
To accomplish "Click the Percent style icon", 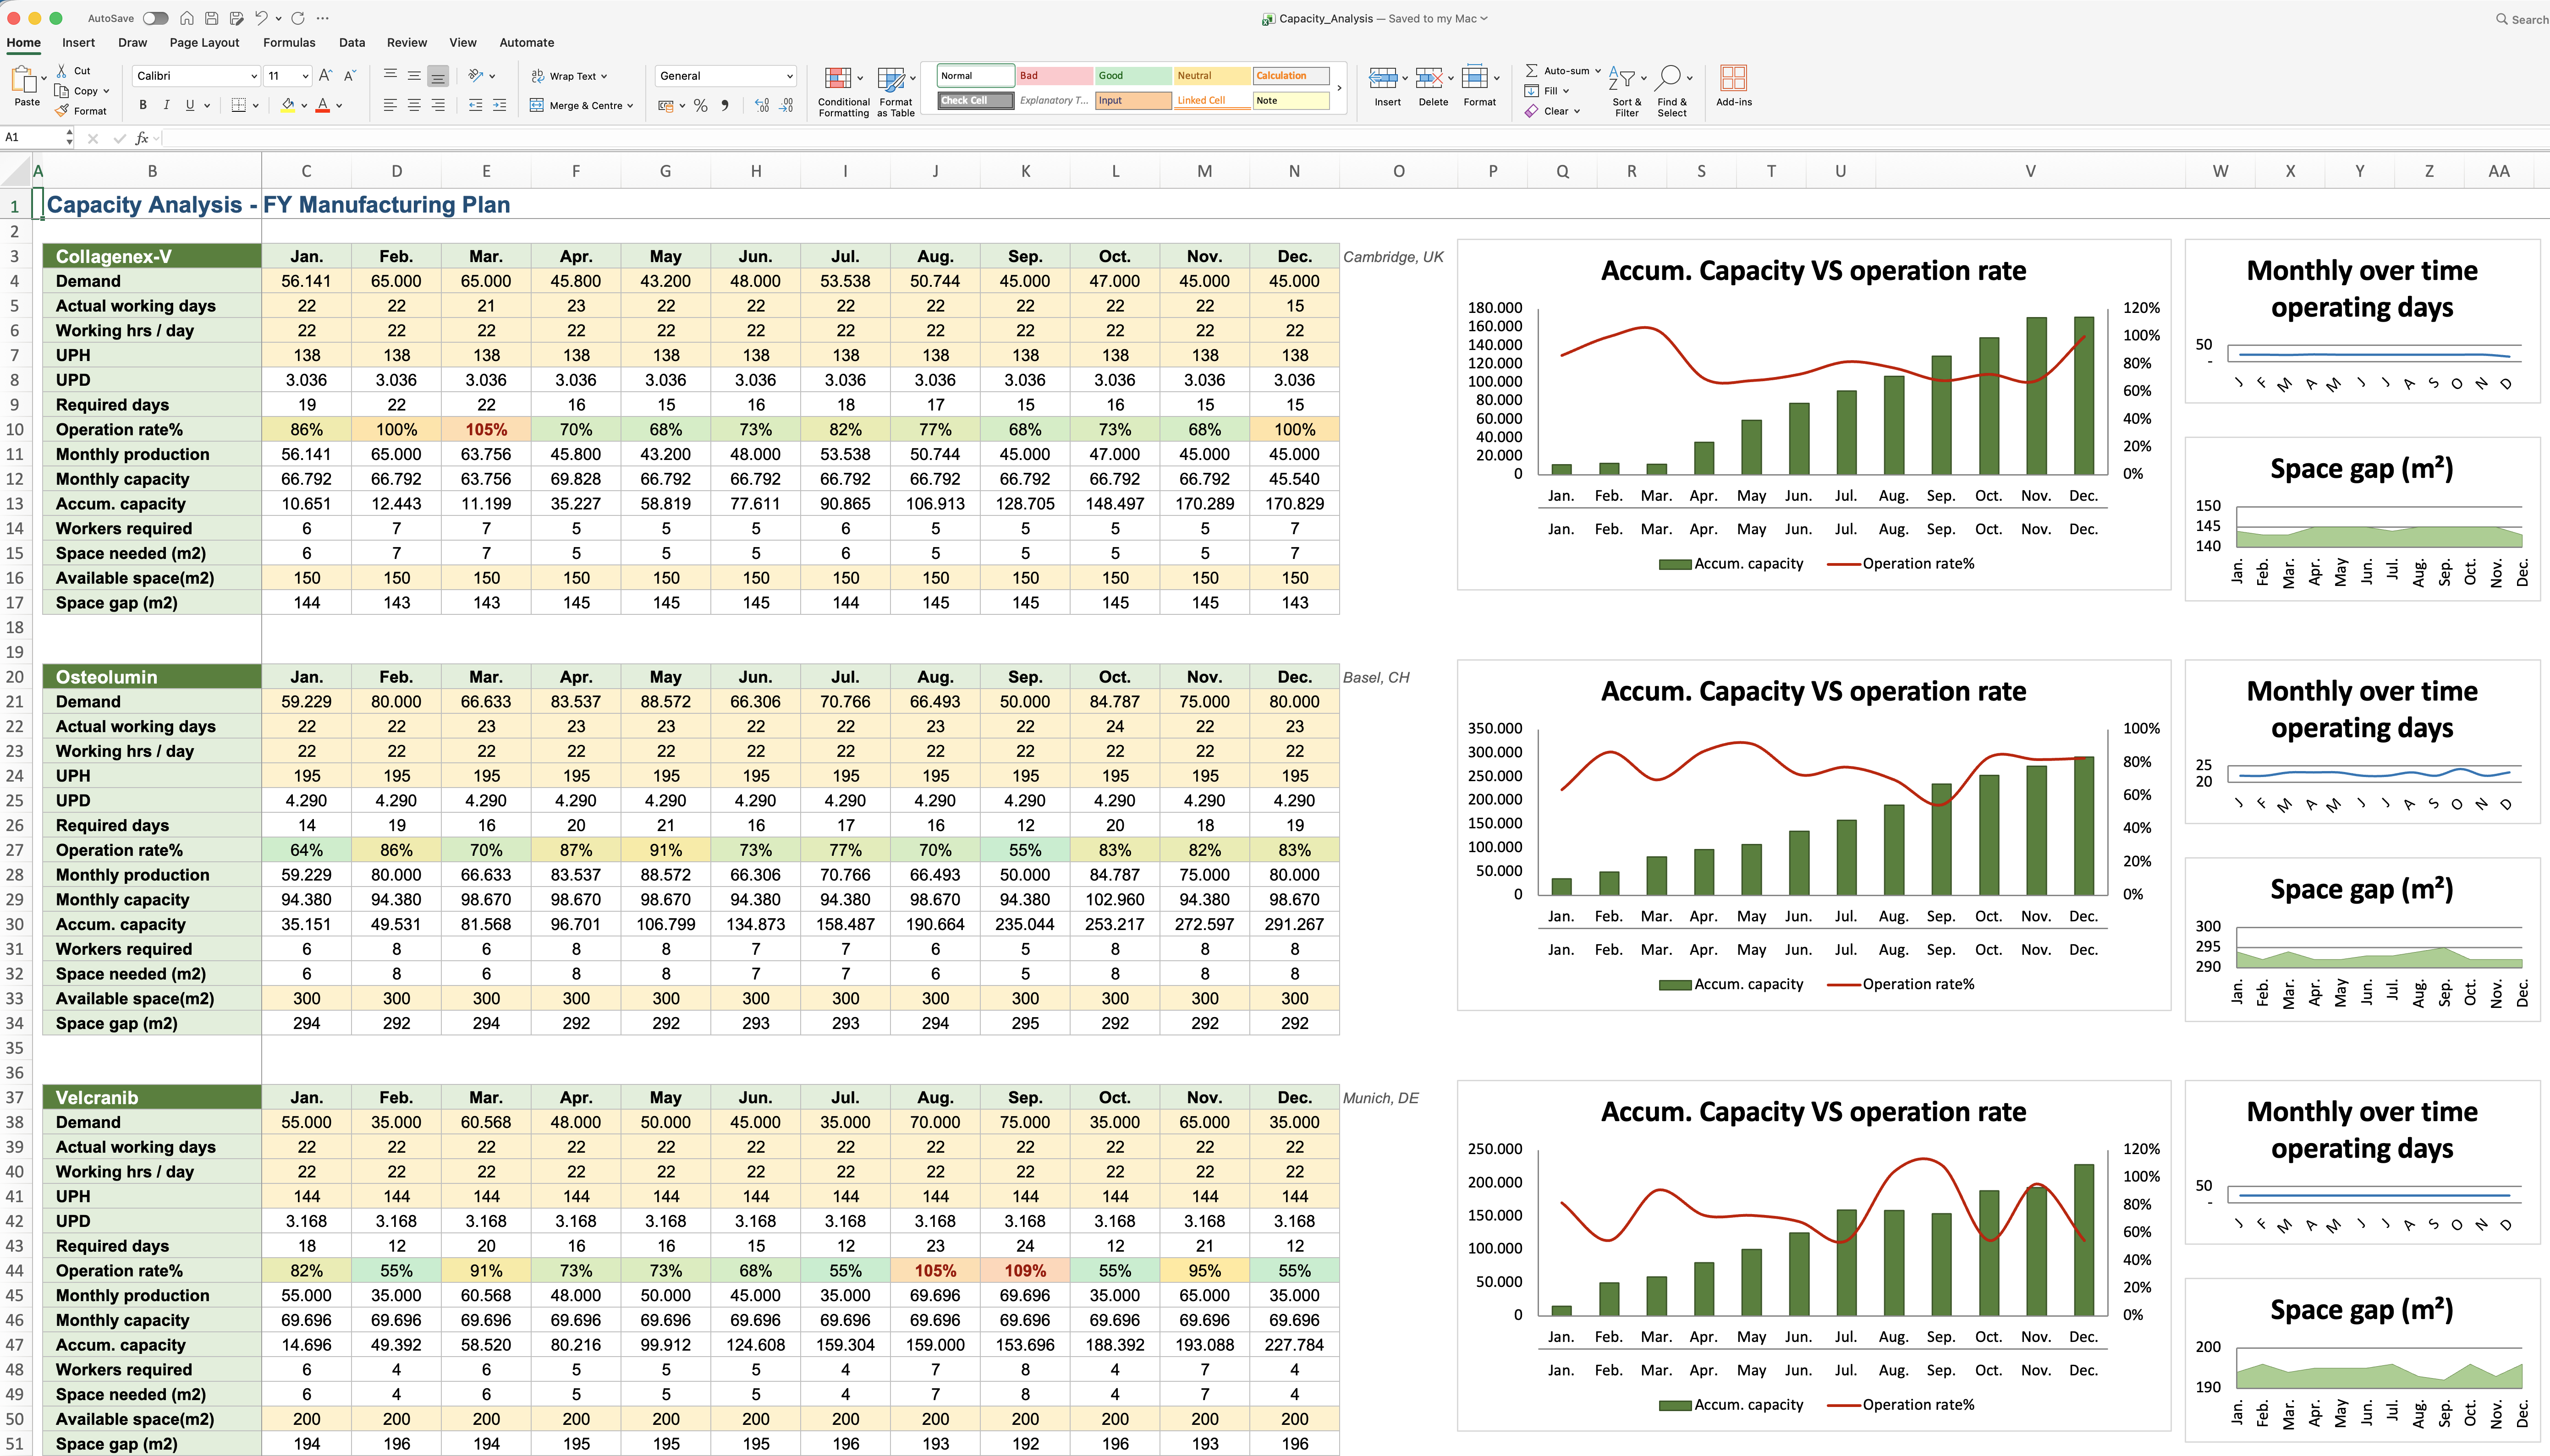I will pos(701,105).
